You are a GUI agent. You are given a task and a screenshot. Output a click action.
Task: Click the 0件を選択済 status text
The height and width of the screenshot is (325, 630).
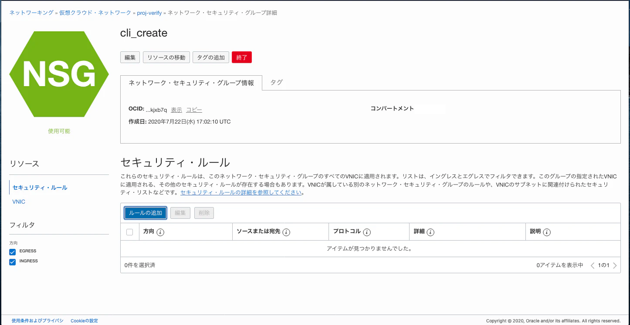[140, 265]
